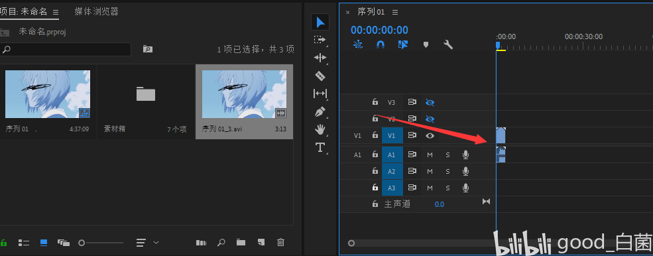
Task: Toggle sync lock on V1 track
Action: 412,135
